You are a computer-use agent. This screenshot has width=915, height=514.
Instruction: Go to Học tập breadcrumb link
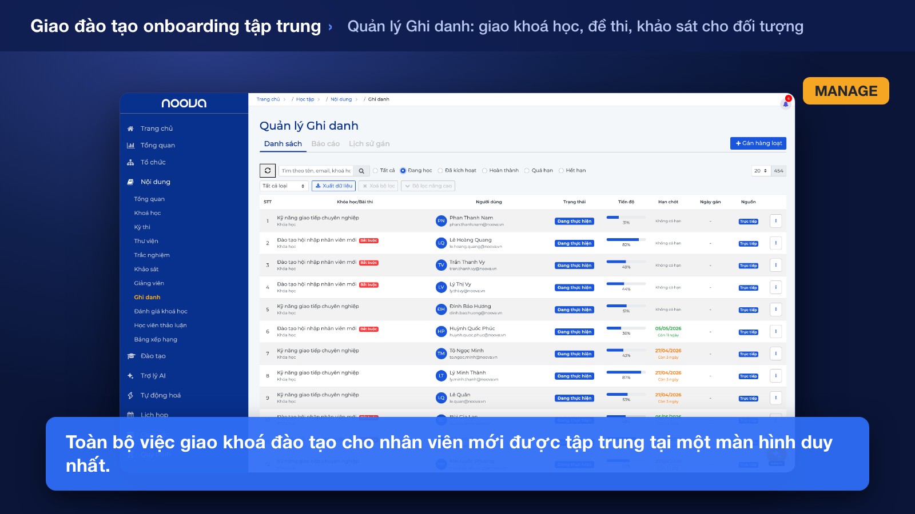tap(305, 99)
